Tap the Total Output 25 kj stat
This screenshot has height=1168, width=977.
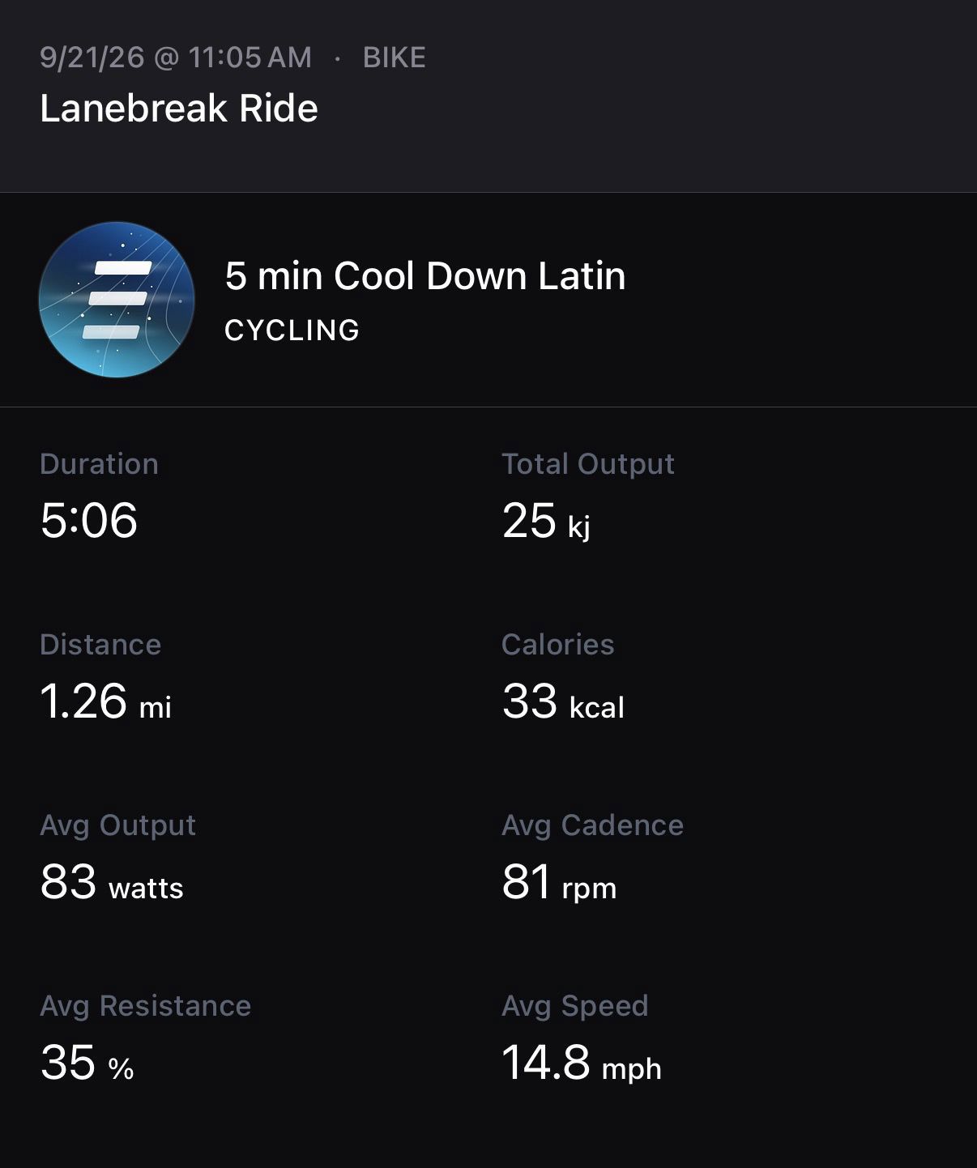coord(588,496)
